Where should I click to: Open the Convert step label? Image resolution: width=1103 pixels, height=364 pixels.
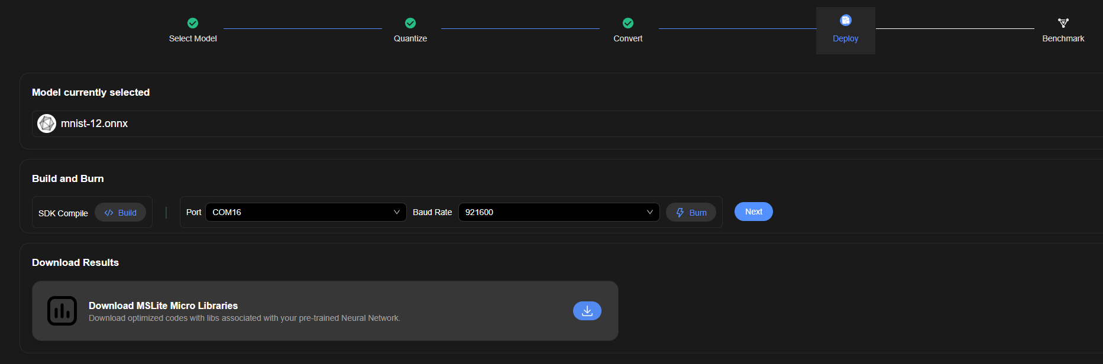(x=628, y=38)
